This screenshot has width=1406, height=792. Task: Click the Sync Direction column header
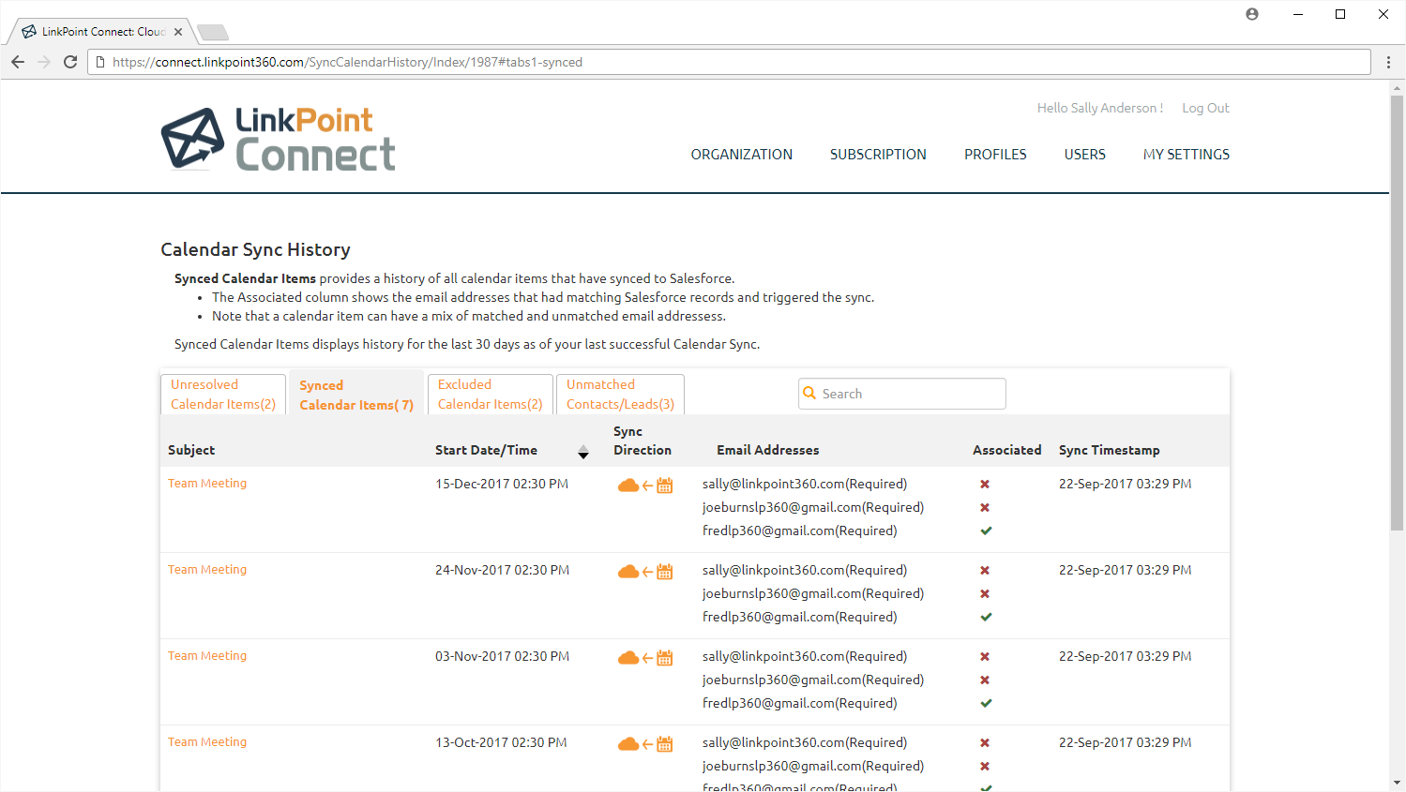click(x=643, y=441)
